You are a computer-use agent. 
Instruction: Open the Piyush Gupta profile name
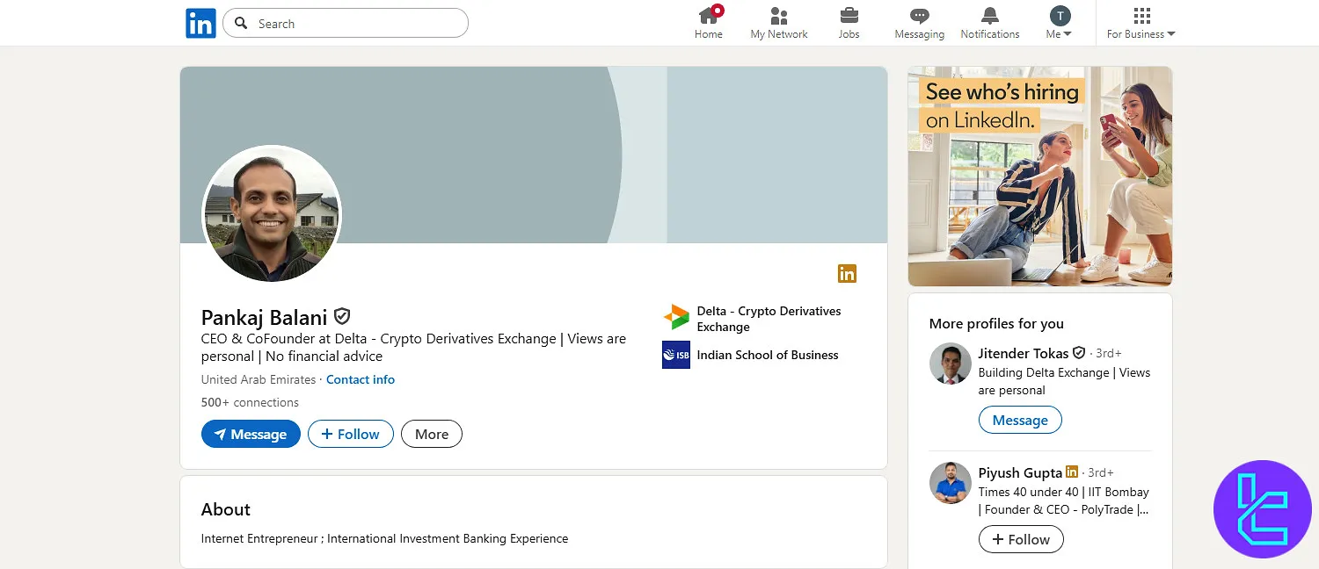(1020, 472)
